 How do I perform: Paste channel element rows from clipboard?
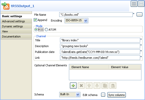(113, 86)
